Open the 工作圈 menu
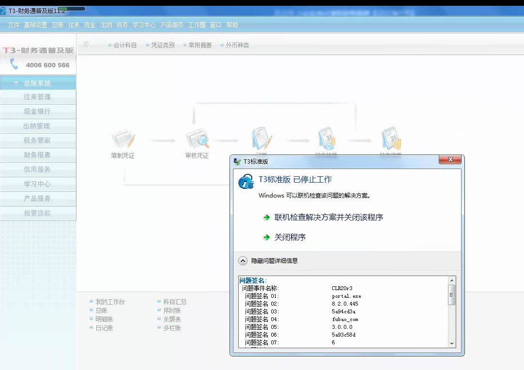524x370 pixels. pos(197,25)
